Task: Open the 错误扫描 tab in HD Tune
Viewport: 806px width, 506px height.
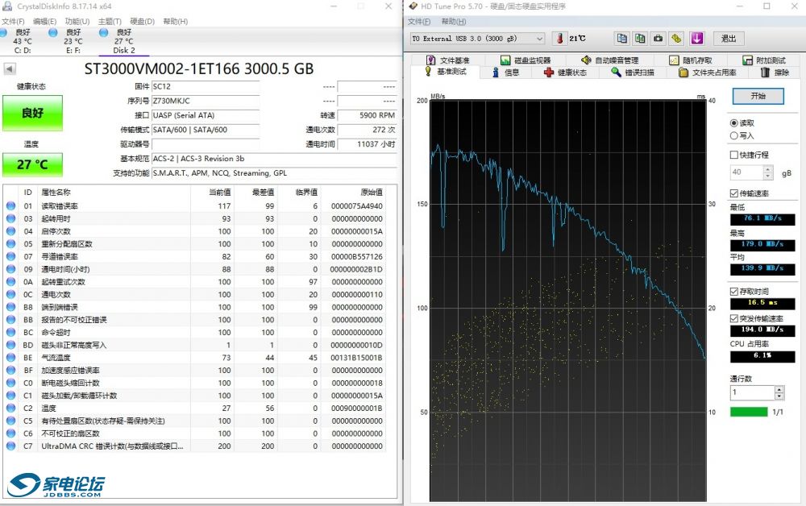Action: point(633,73)
